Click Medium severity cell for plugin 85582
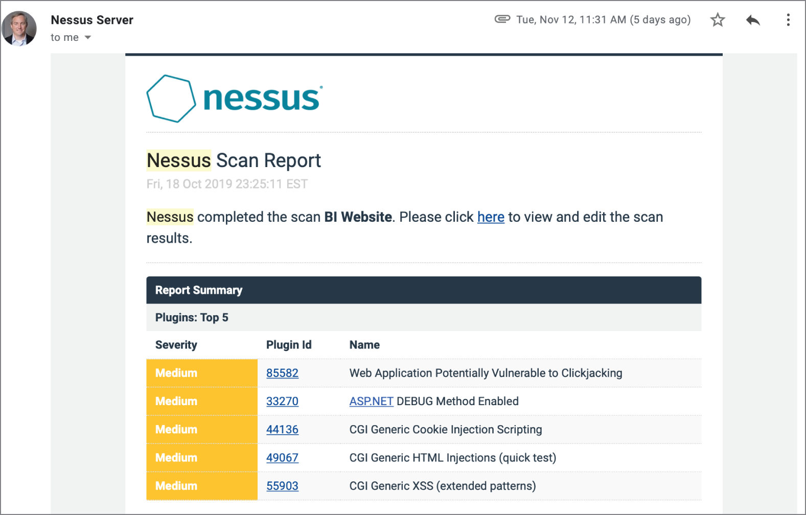This screenshot has height=515, width=806. (x=202, y=373)
